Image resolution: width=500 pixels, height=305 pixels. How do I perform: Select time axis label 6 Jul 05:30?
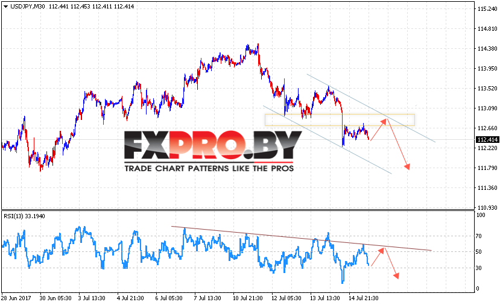169,298
